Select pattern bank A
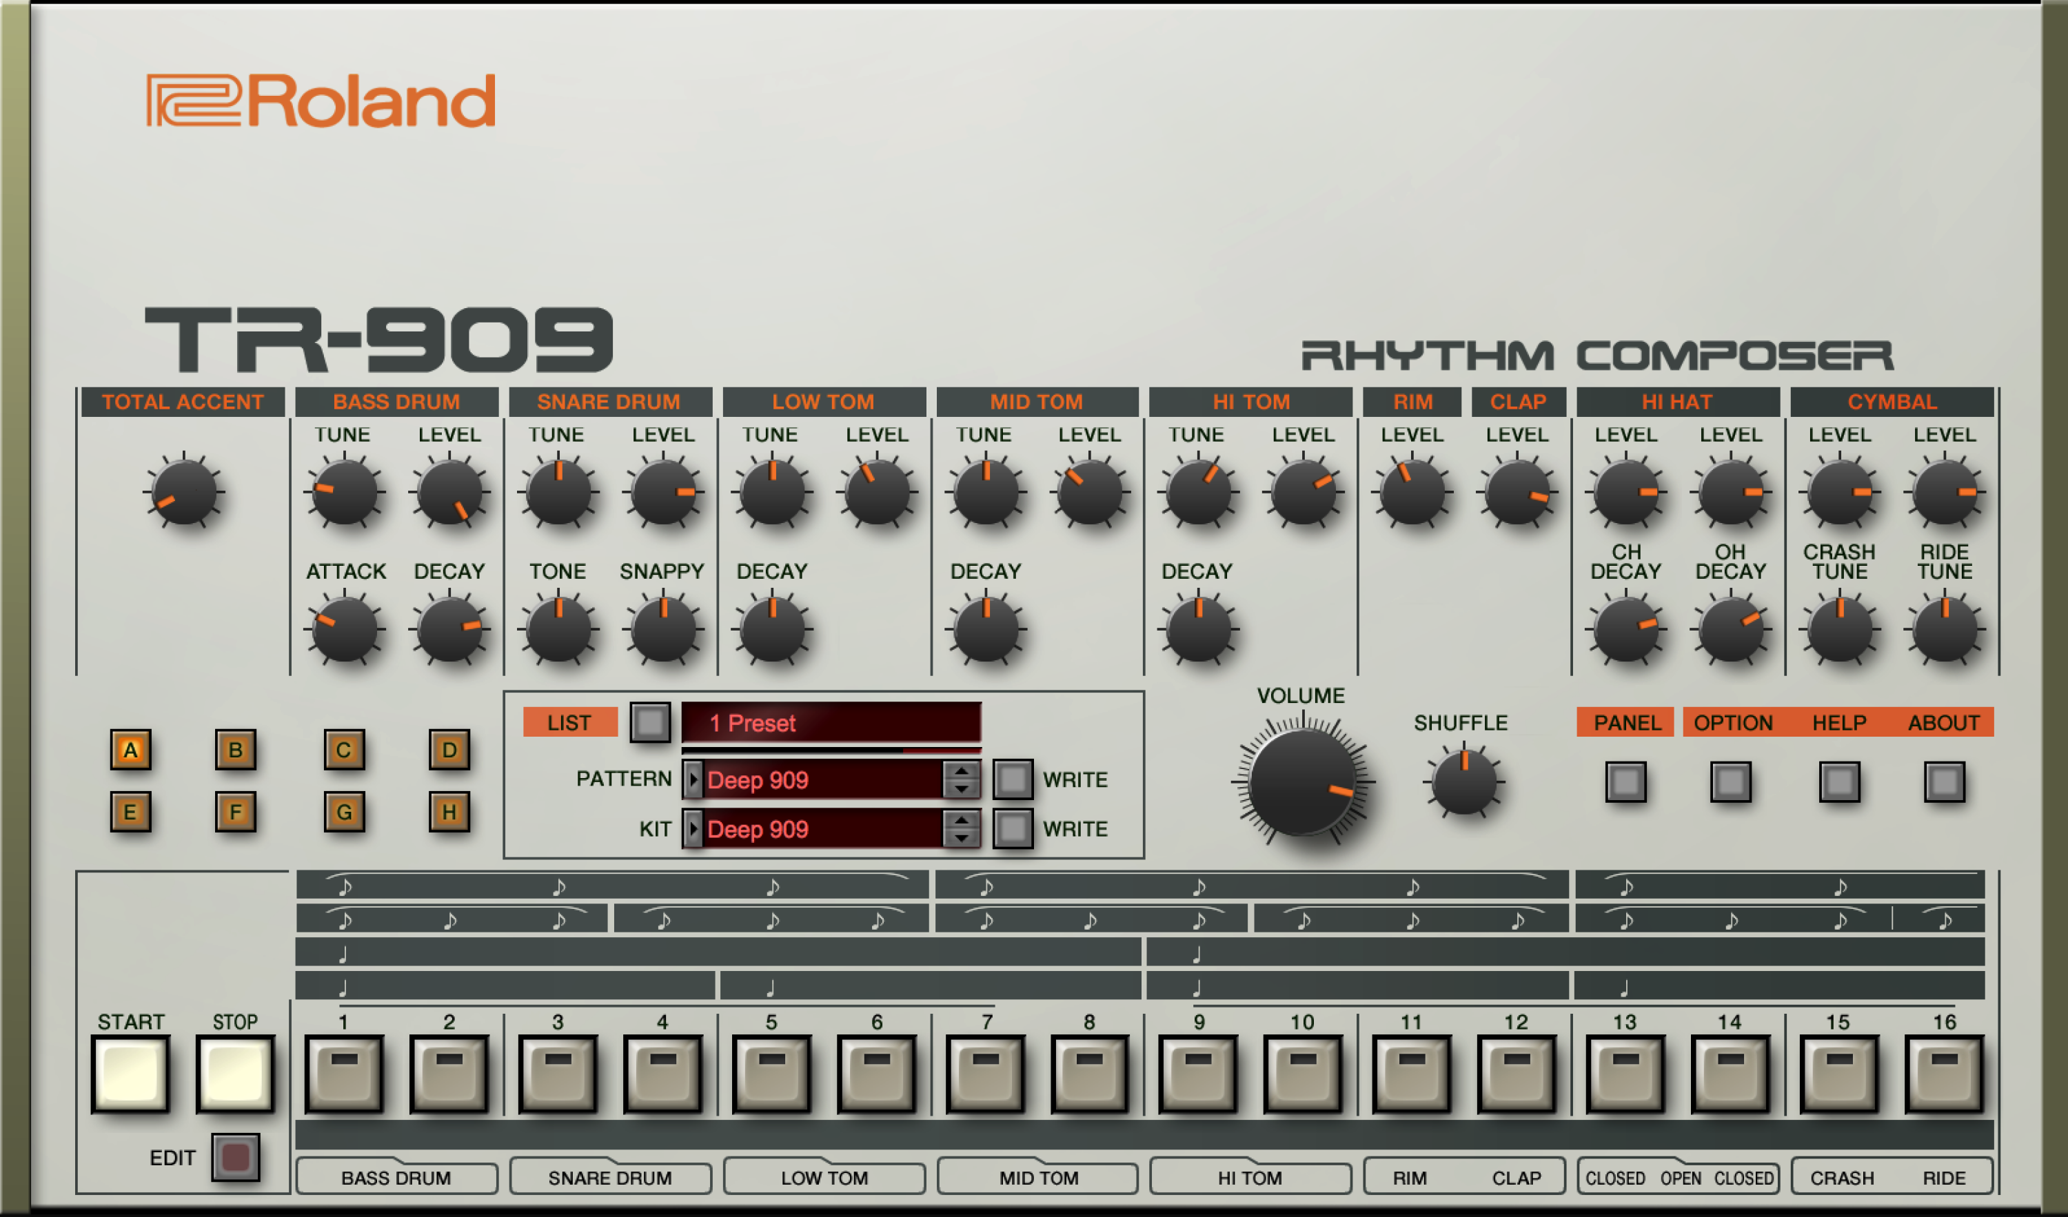The image size is (2068, 1217). tap(131, 749)
